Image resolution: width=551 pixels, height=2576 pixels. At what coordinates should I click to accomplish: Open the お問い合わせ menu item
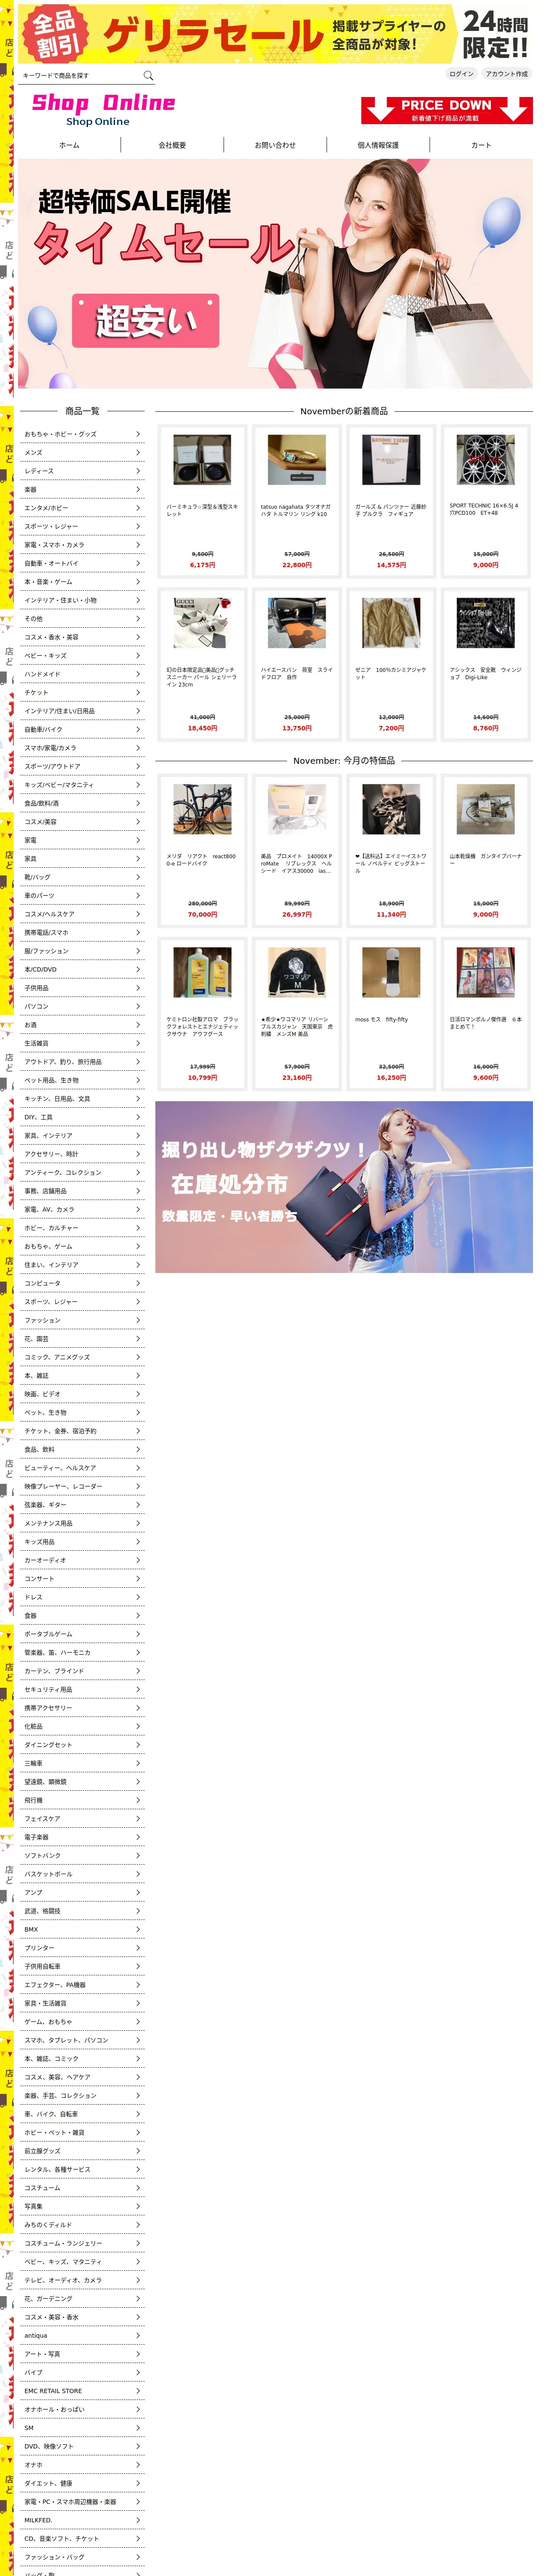275,145
